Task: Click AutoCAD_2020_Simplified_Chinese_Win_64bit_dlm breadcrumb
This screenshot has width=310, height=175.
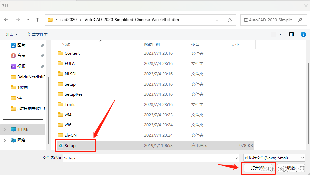Action: tap(132, 20)
